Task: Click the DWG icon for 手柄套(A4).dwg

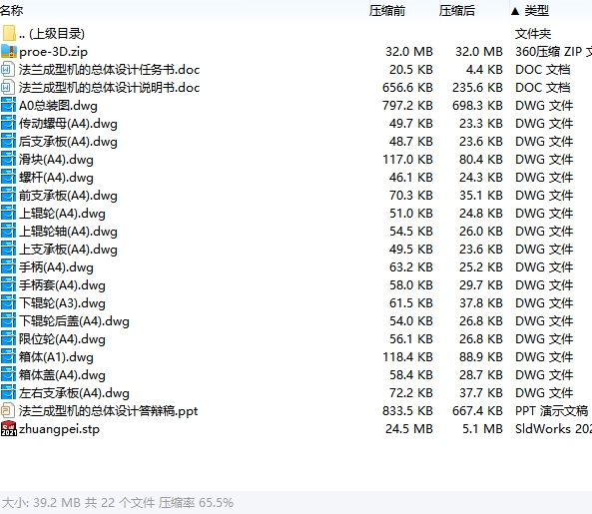Action: click(8, 285)
